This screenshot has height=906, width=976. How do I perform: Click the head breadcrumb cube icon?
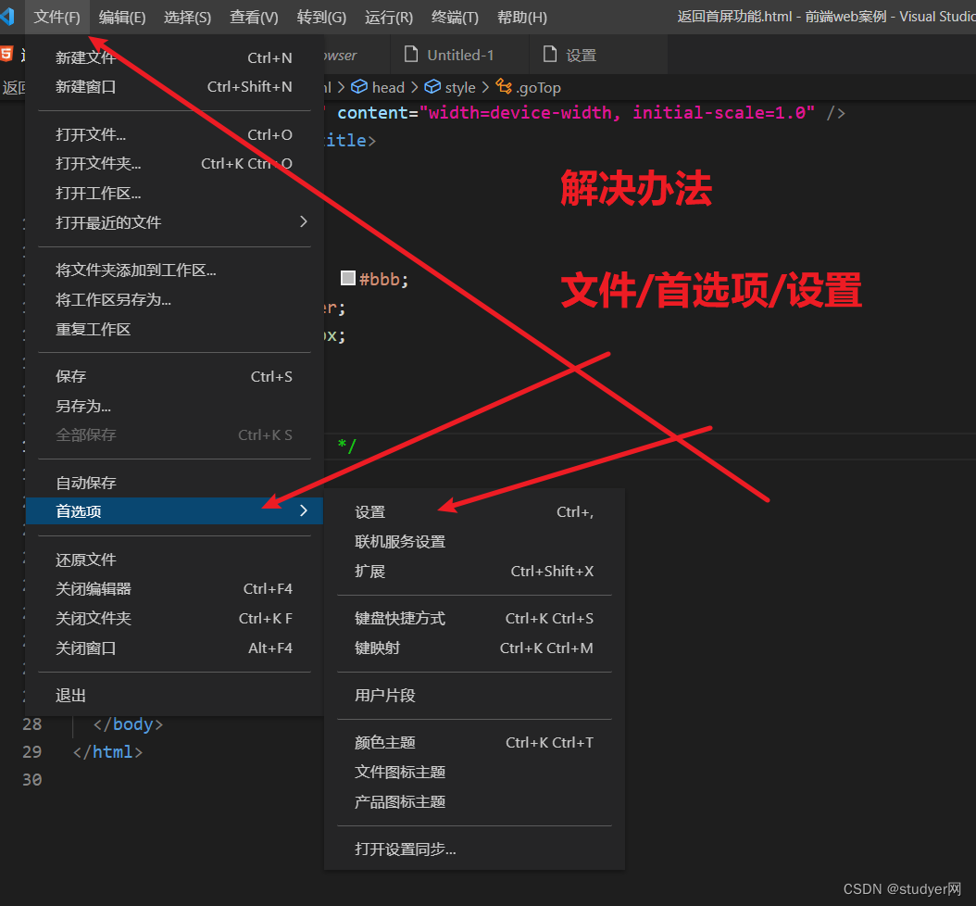point(358,87)
